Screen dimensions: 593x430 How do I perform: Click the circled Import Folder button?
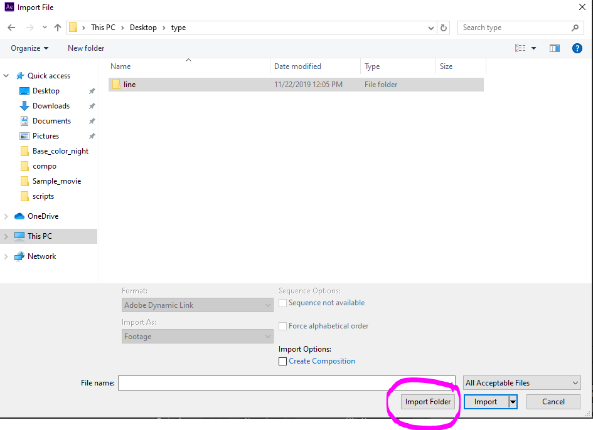428,401
